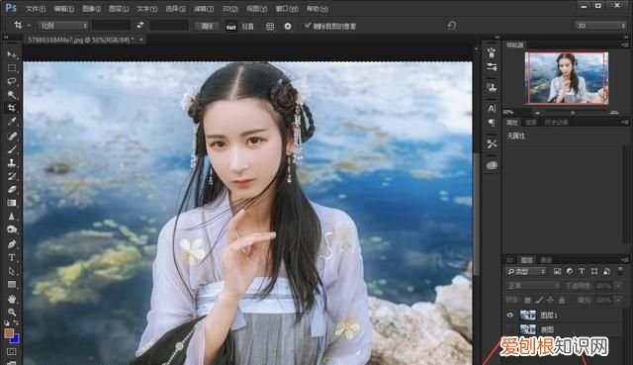Toggle shape layer filter
The image size is (633, 365).
[x=594, y=272]
